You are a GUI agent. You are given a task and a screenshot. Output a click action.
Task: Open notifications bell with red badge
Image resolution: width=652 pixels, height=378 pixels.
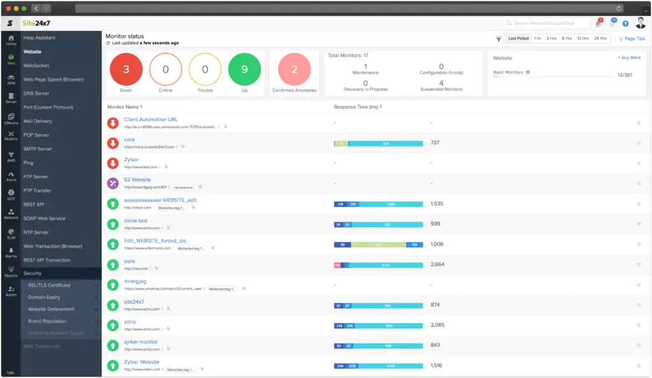pyautogui.click(x=599, y=23)
